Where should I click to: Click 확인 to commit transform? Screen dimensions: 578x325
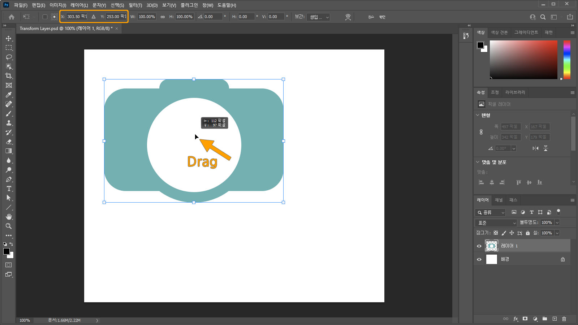click(382, 17)
